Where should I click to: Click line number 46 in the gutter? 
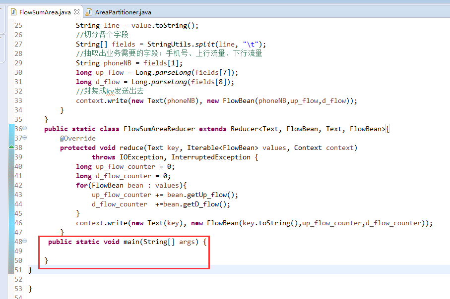click(18, 223)
